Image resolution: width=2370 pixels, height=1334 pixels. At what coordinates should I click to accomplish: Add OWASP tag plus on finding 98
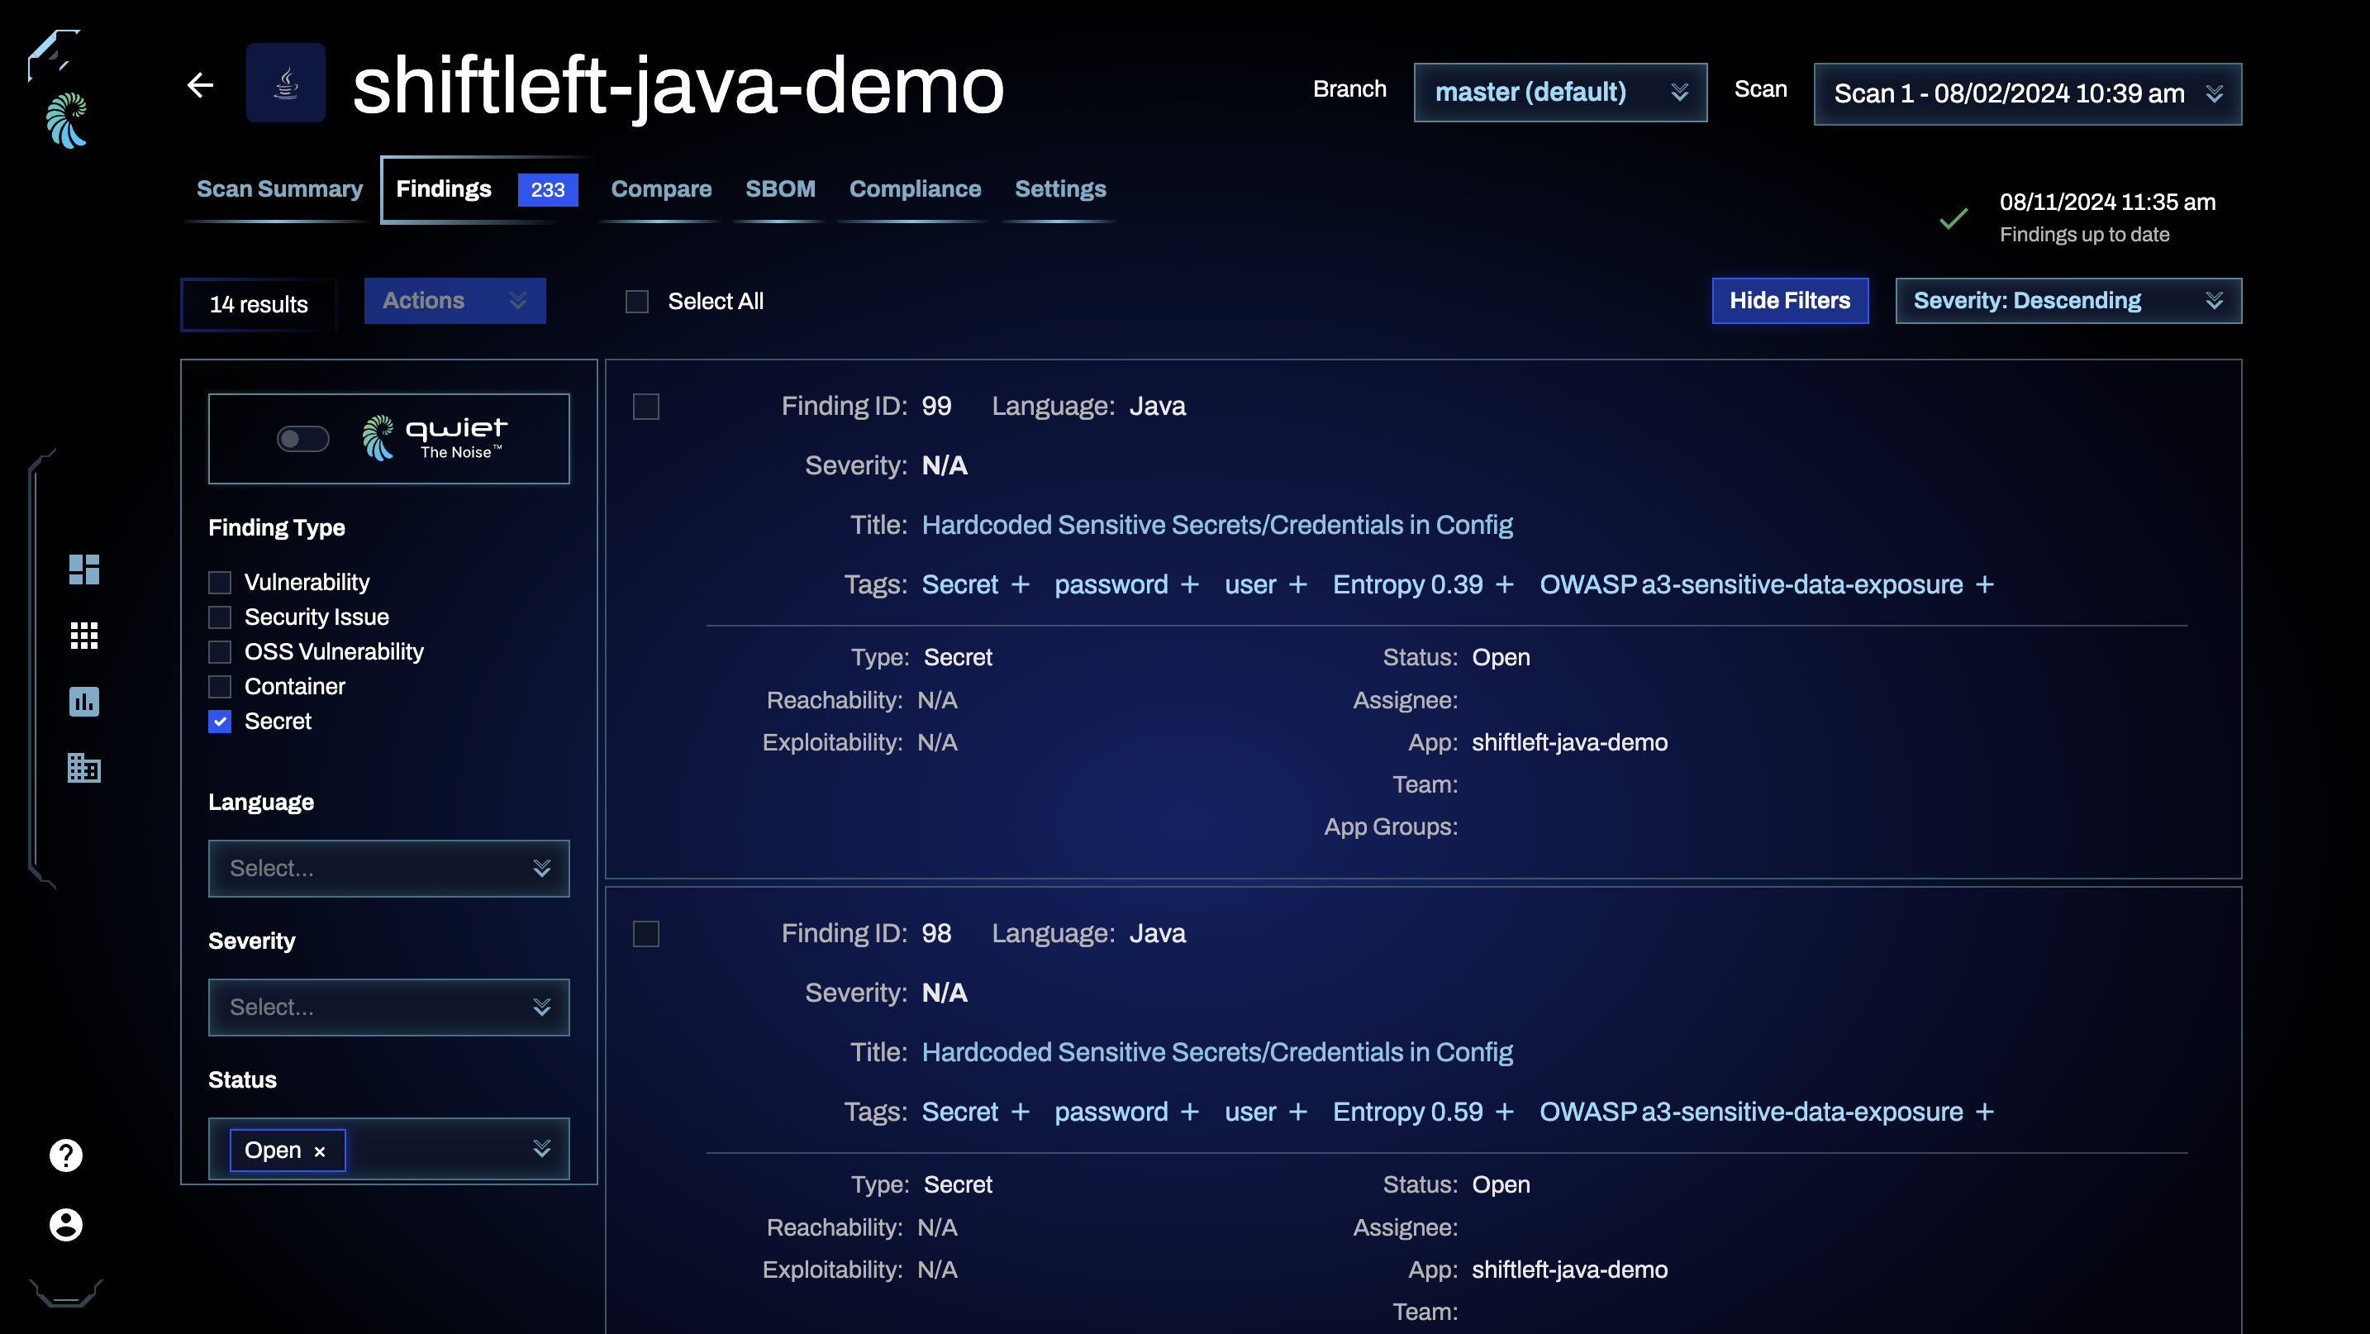tap(1986, 1112)
